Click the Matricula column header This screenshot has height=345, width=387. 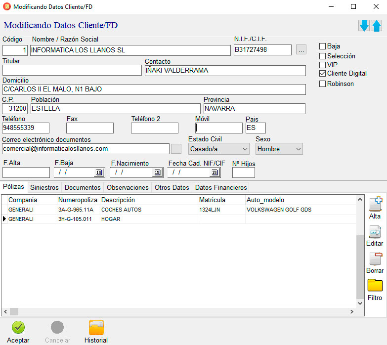tap(221, 200)
